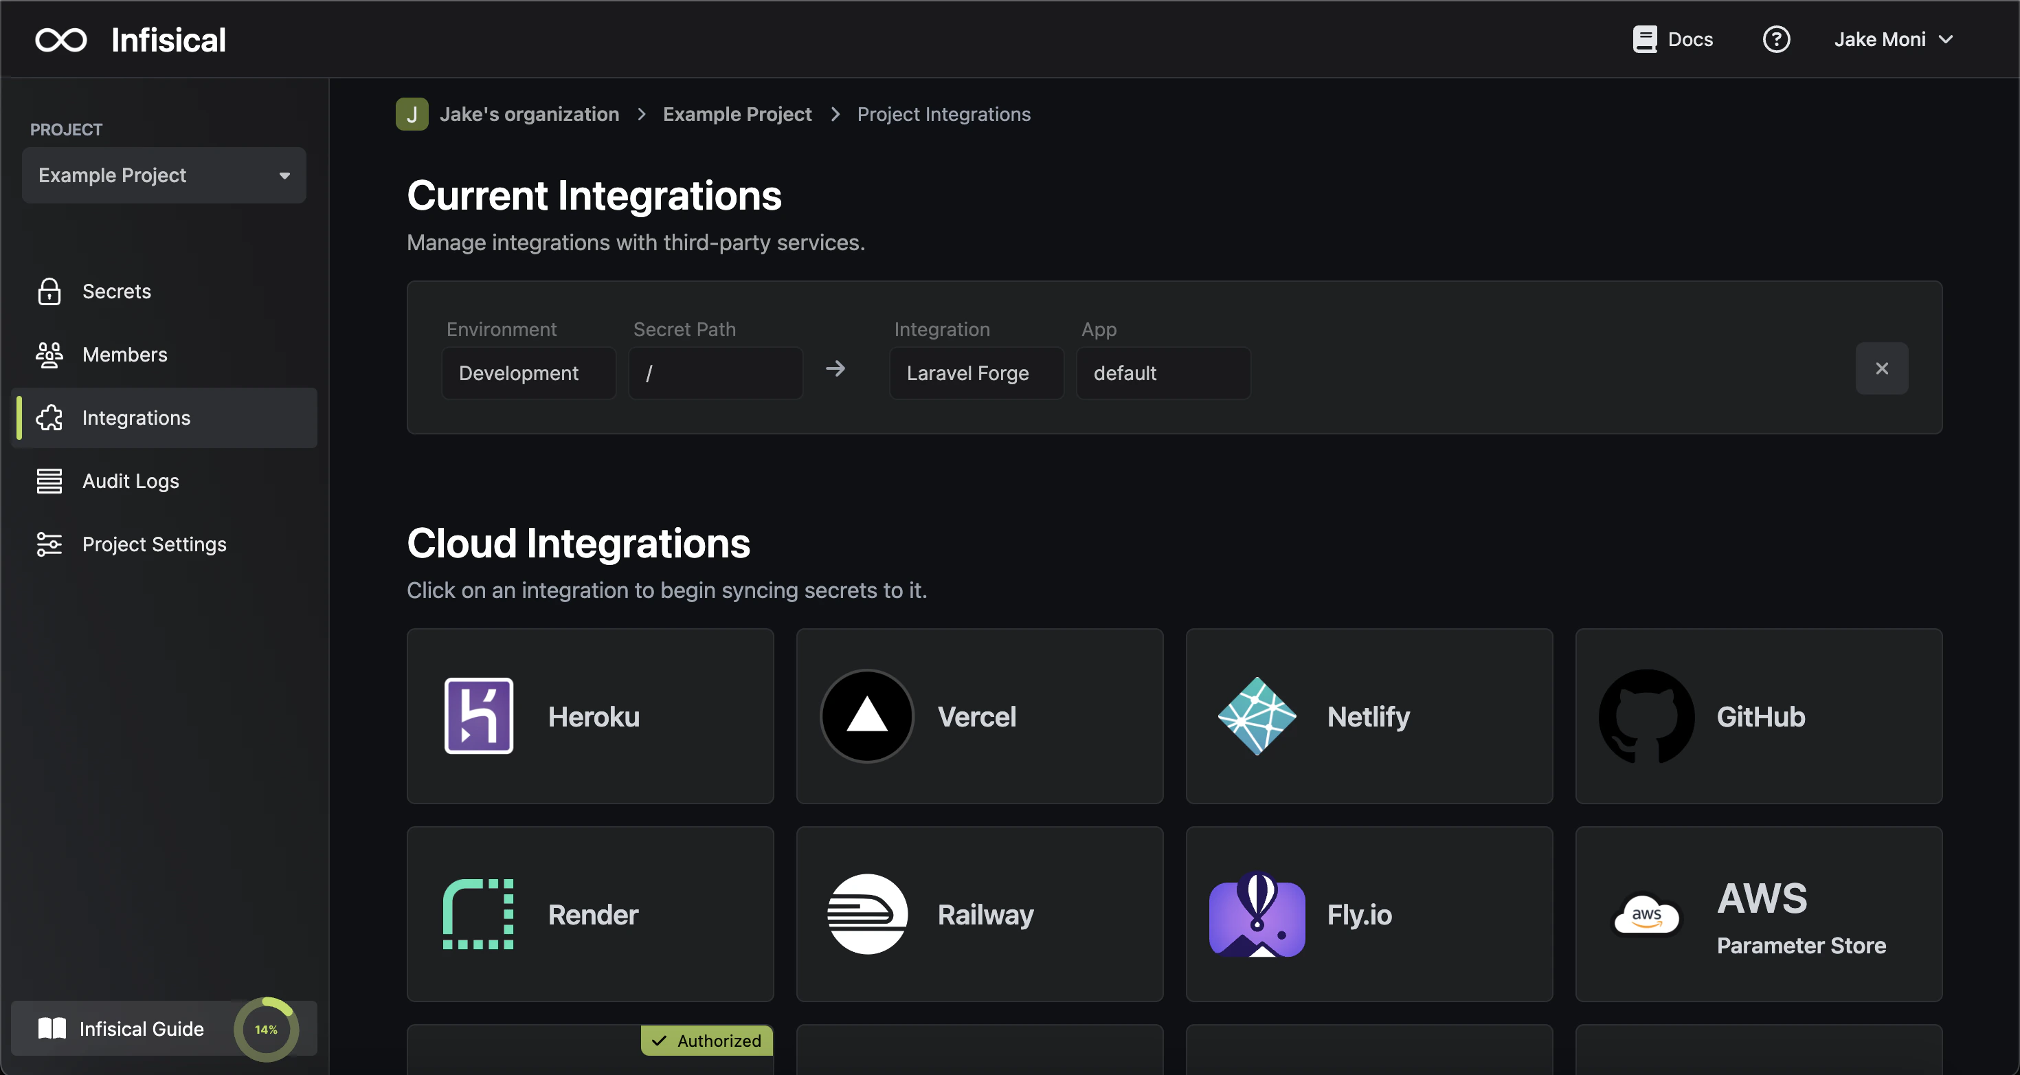2020x1075 pixels.
Task: Click the Infisical infinity logo
Action: 61,39
